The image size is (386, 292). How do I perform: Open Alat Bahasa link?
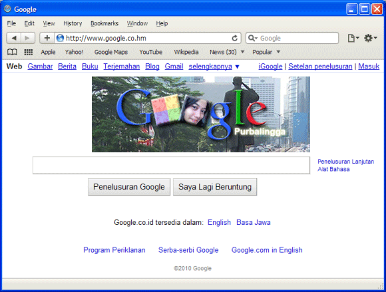pyautogui.click(x=333, y=169)
